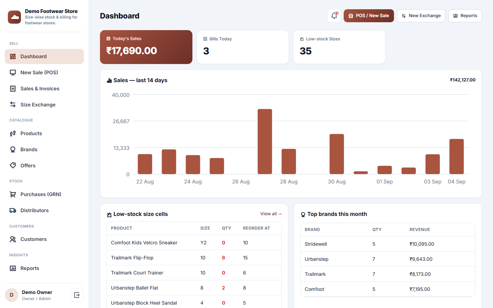Click the Brands award icon

[13, 150]
